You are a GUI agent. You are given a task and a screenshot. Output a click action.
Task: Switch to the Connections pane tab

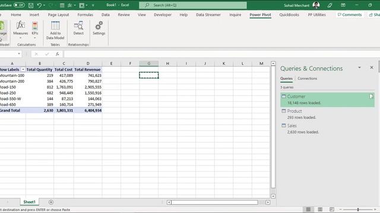(x=308, y=79)
